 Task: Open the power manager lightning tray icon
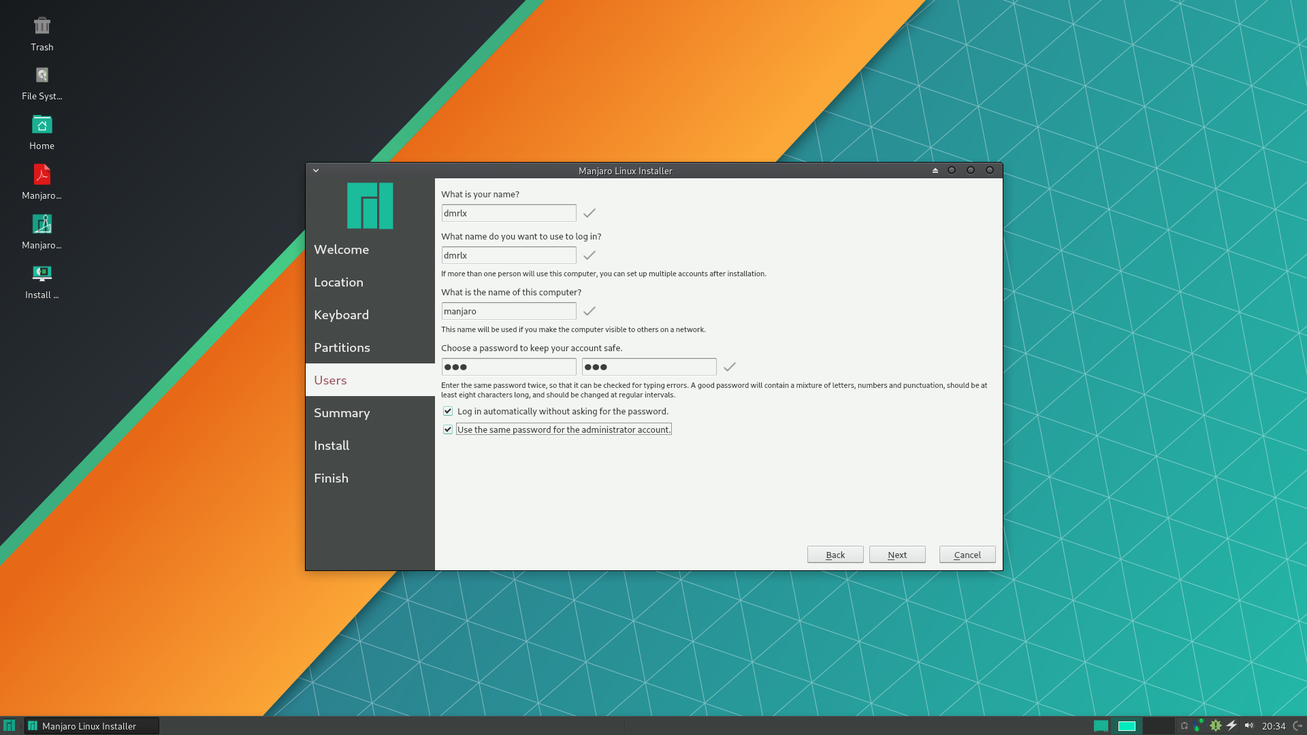point(1231,725)
